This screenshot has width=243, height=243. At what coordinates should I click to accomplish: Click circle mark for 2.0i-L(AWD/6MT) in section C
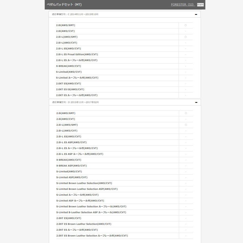(185, 37)
